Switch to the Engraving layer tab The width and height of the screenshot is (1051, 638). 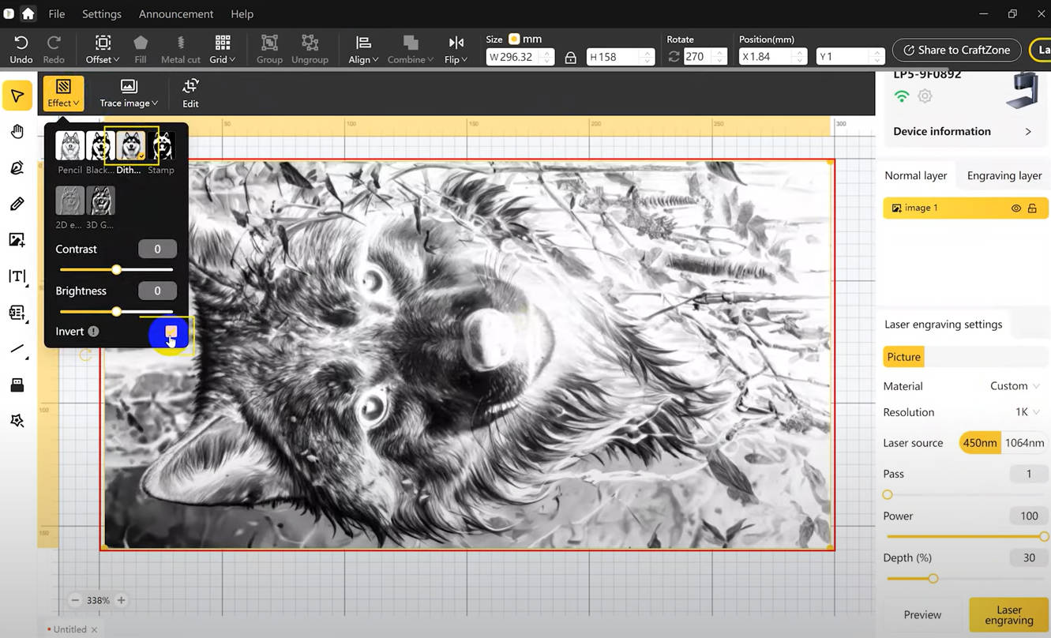tap(1004, 175)
